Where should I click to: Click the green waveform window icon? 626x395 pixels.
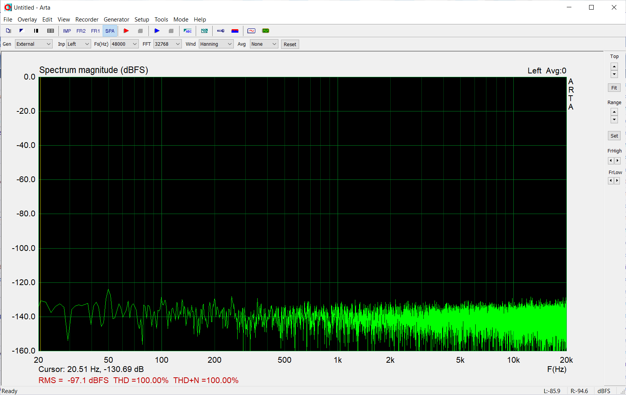tap(266, 31)
